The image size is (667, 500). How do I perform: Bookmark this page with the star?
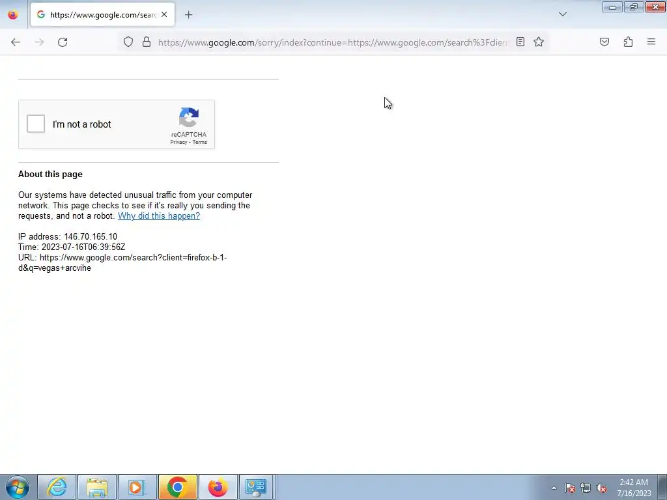[x=539, y=42]
